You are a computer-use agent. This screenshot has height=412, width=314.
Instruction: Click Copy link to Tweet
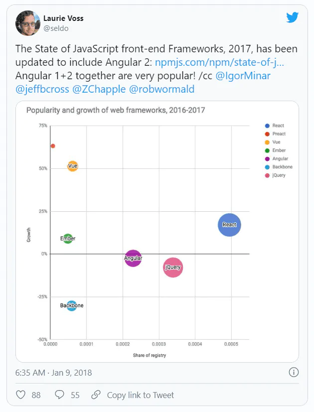point(141,395)
